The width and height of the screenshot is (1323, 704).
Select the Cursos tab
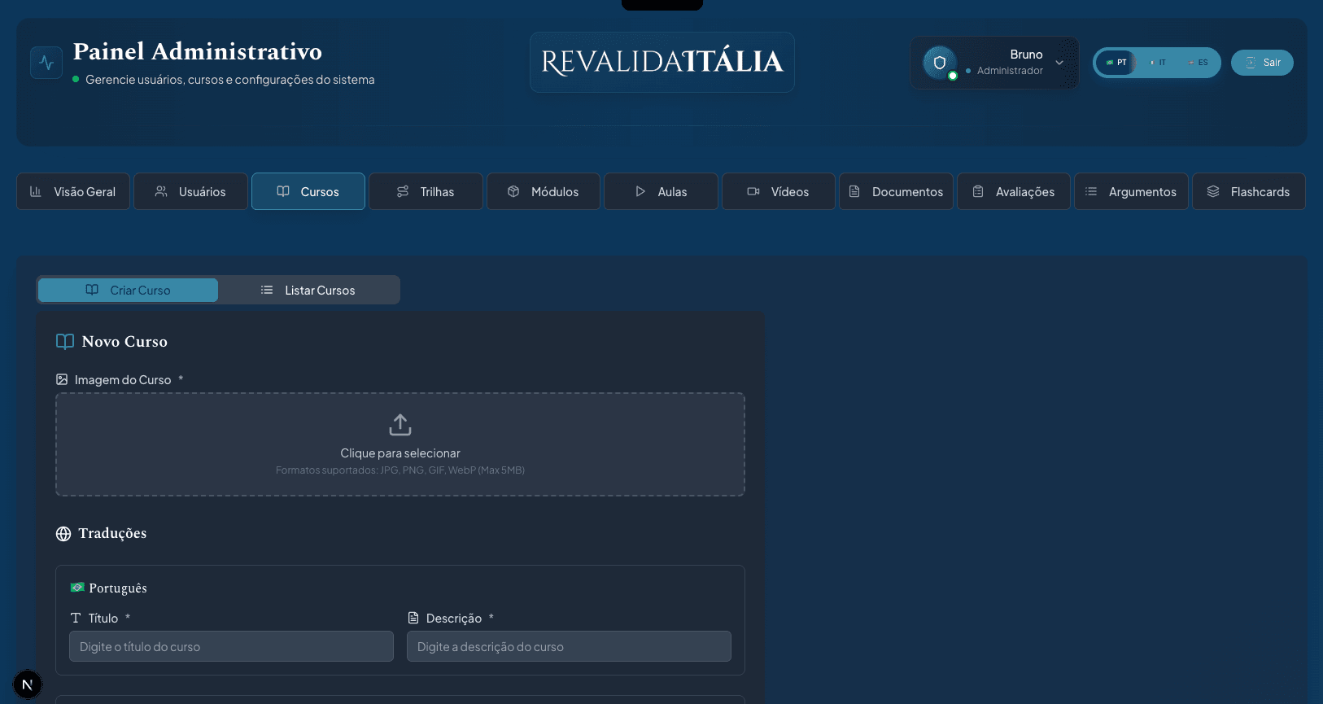pyautogui.click(x=308, y=191)
